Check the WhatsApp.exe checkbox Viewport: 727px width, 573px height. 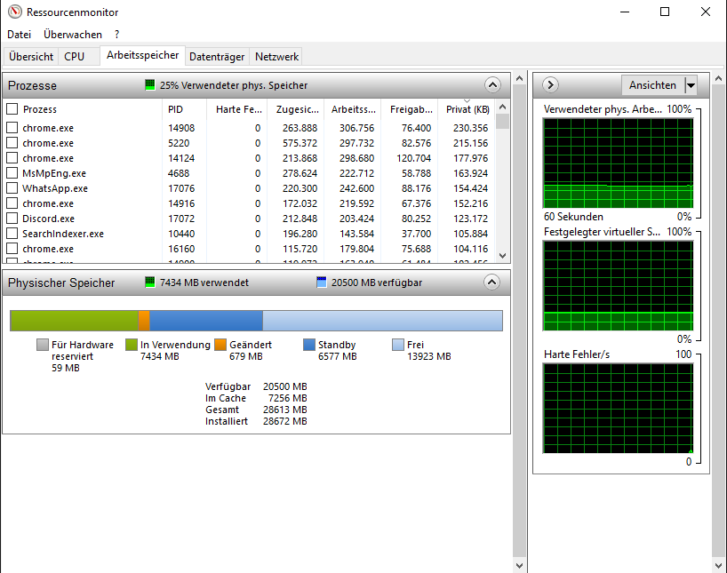[x=12, y=188]
